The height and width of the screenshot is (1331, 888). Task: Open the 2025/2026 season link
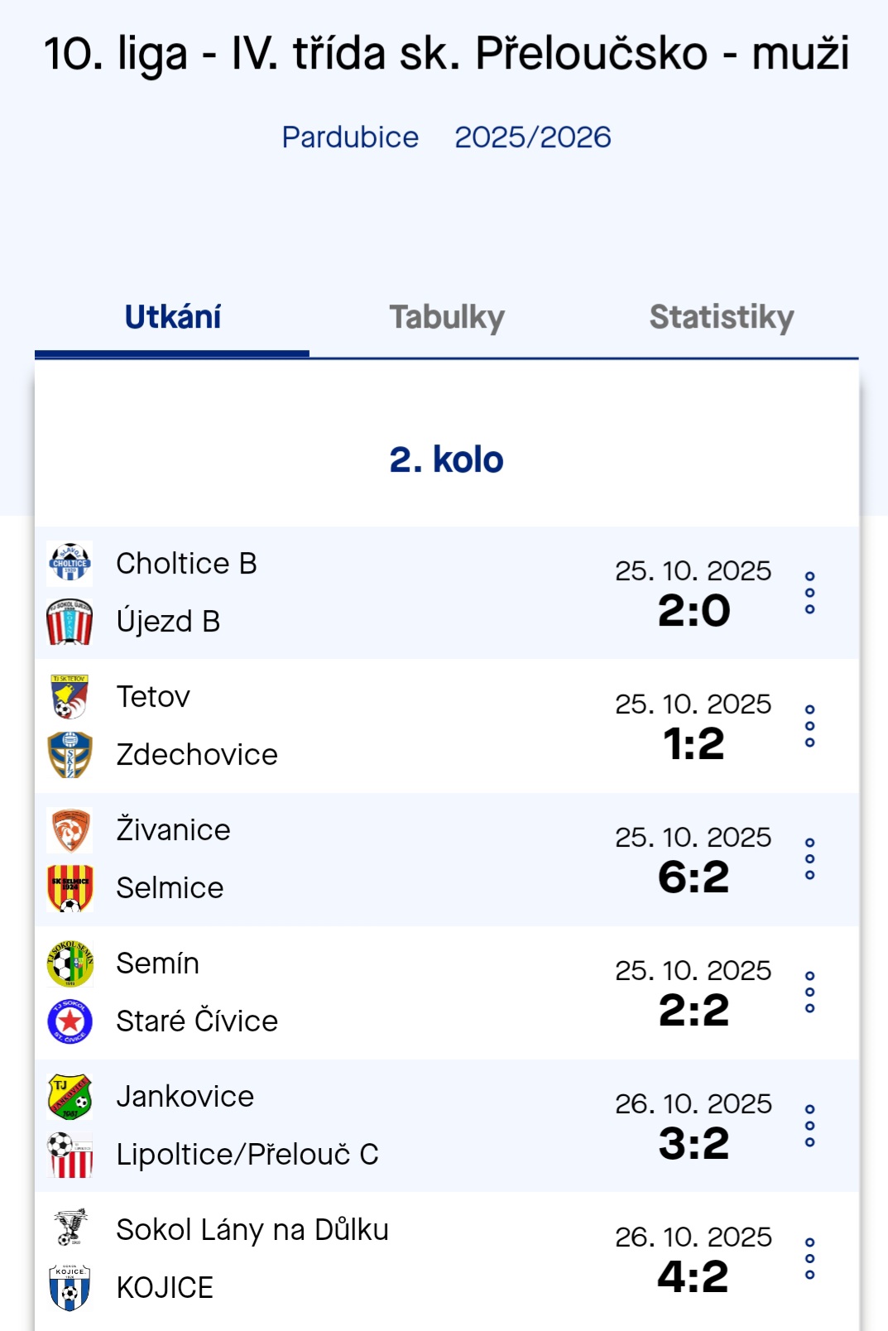point(533,137)
